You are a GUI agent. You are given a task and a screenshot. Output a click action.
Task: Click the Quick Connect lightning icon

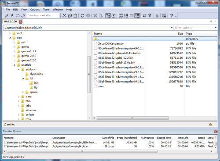pyautogui.click(x=12, y=15)
